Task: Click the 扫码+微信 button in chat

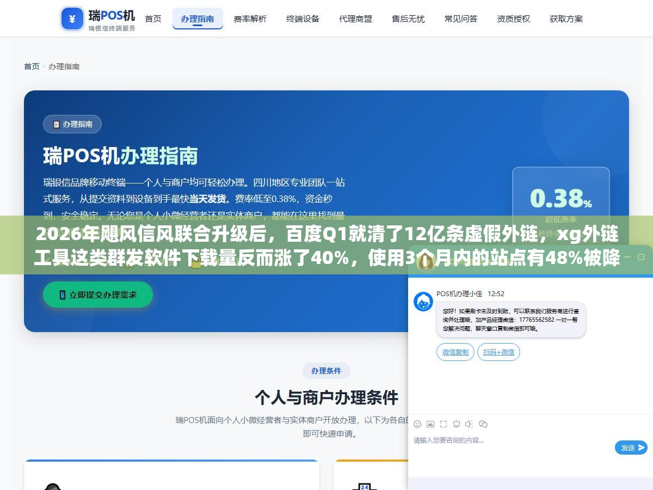Action: tap(499, 352)
